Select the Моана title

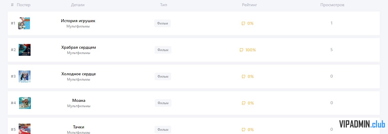[x=79, y=101]
